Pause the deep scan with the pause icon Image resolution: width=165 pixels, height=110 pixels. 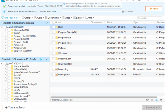coord(123,11)
